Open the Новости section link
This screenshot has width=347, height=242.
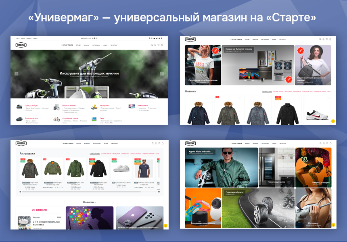[x=90, y=202]
